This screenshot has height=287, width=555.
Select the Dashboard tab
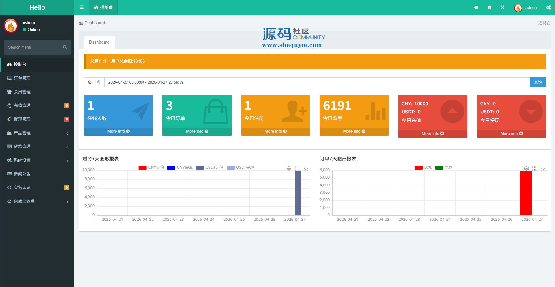[x=99, y=42]
